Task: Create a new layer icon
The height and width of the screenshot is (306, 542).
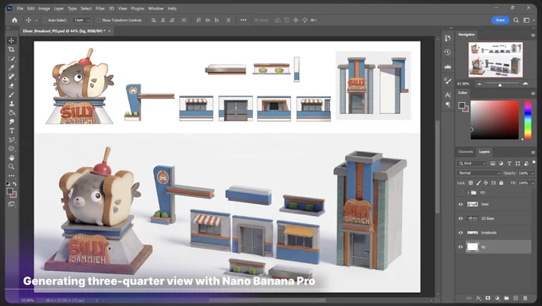Action: (x=516, y=298)
